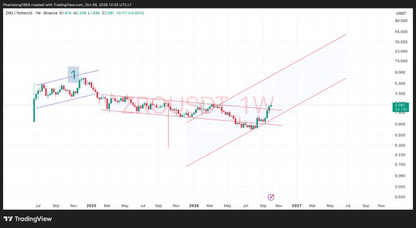Click the 2025 label on time axis
Viewport: 416px width, 228px height.
tap(91, 206)
